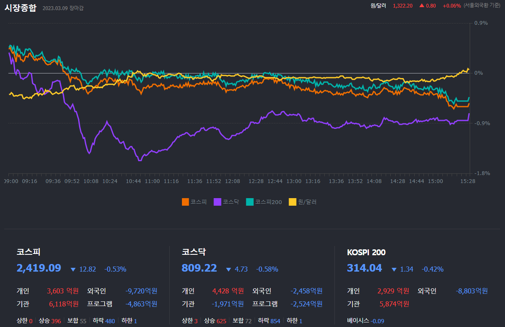Click 코스피 기관 value 6,118억원

[64, 304]
